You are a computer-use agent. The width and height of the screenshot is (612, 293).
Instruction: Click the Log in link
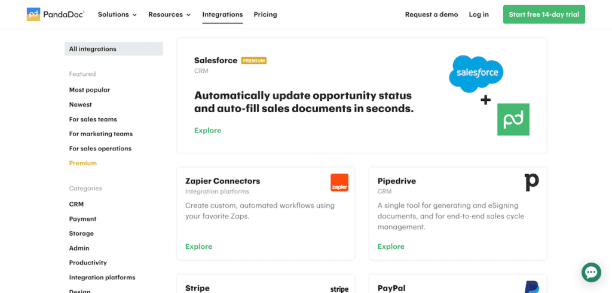(479, 14)
